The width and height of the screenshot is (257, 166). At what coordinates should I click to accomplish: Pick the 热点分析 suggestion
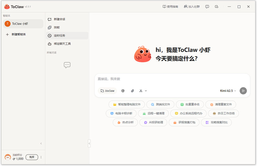point(125,123)
